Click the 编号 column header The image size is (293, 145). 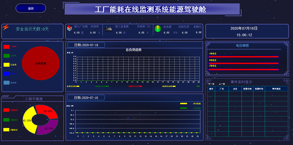click(x=211, y=89)
